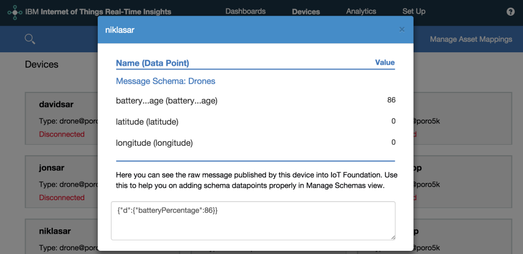Click the Disconnected status under davidsar

tap(62, 134)
